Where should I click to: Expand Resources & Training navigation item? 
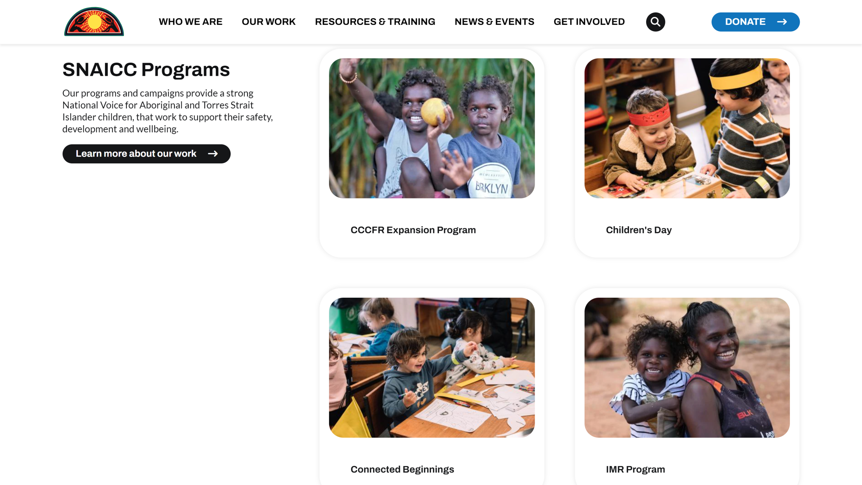(375, 22)
